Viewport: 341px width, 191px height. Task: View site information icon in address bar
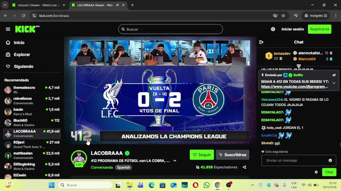(34, 16)
